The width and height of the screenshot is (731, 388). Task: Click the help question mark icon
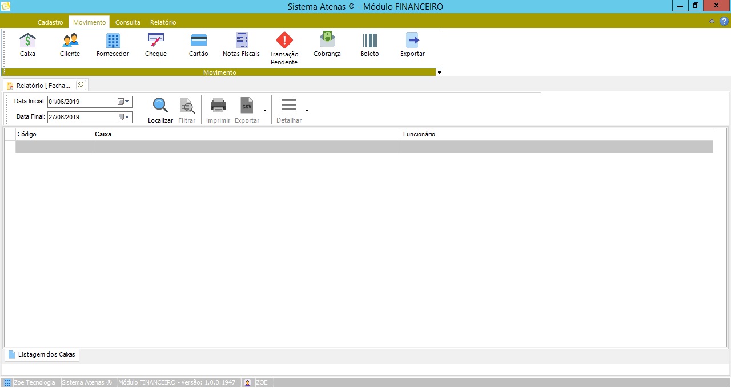724,21
